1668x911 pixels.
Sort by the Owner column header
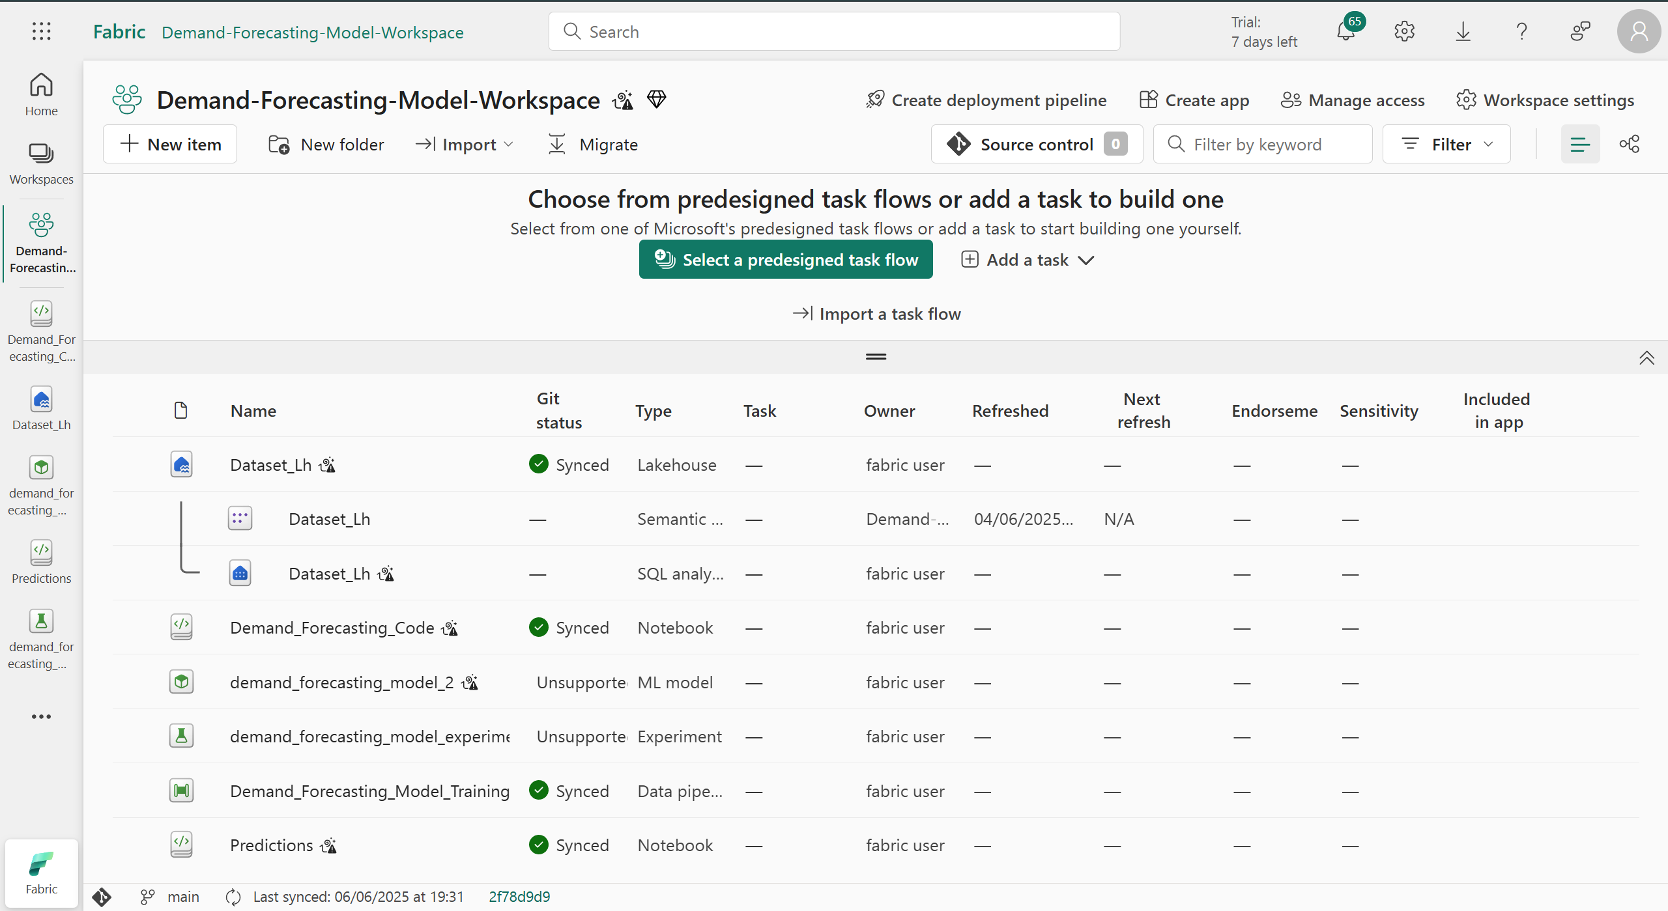coord(889,410)
